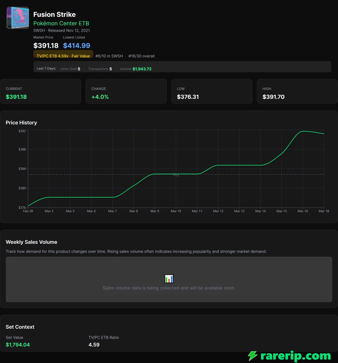Select the Mar 13 date on the chart axis
338x363 pixels.
coord(239,211)
